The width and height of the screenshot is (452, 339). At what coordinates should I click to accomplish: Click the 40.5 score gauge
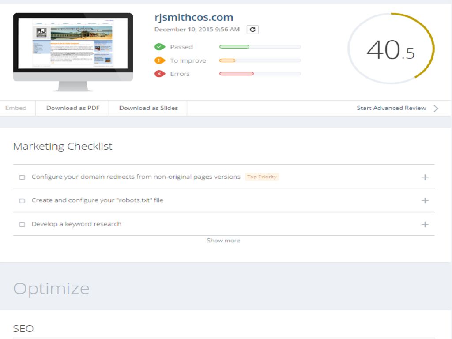(391, 49)
